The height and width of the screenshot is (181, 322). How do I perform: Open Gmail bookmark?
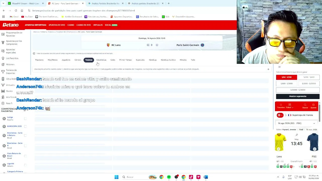14,17
